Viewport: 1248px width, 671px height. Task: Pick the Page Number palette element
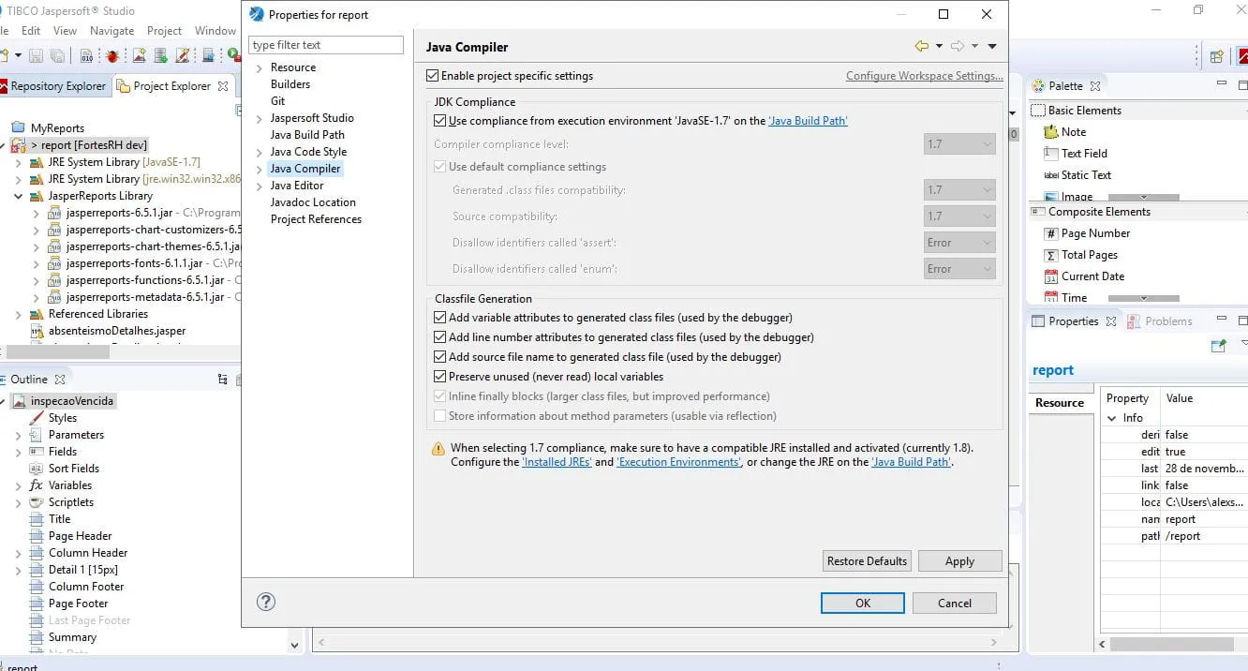(1094, 233)
